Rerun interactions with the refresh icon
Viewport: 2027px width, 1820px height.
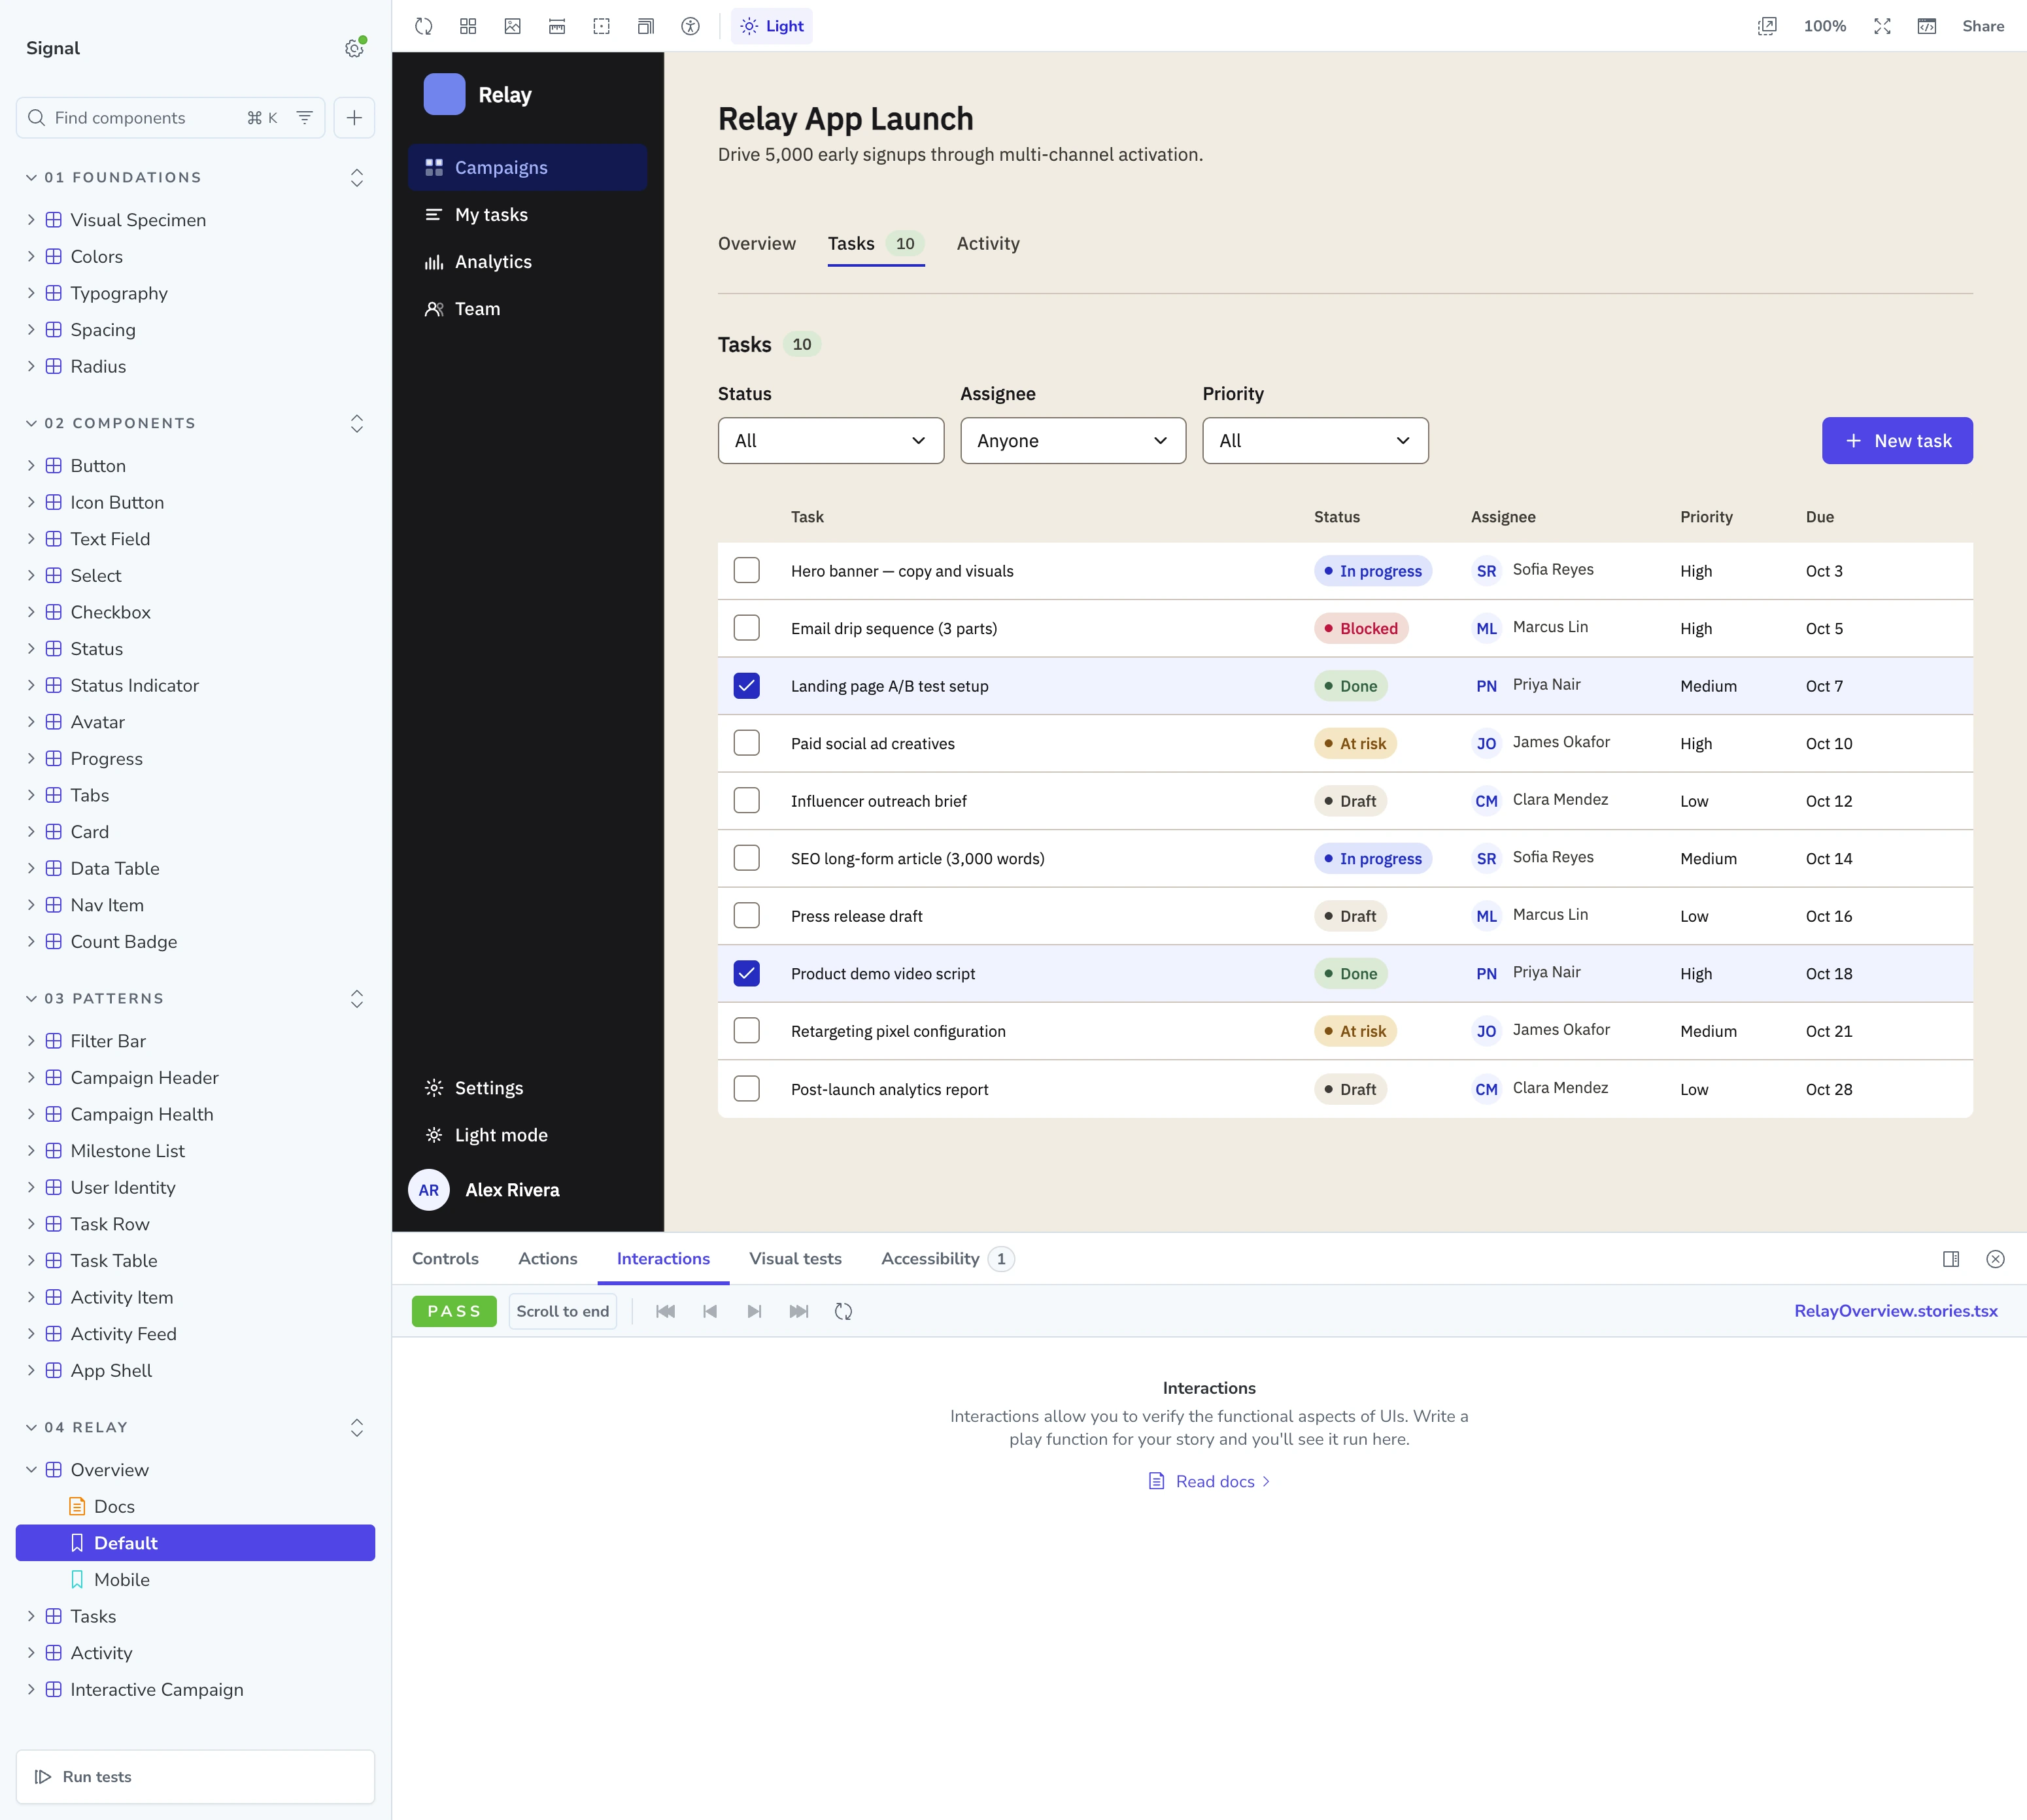(843, 1311)
